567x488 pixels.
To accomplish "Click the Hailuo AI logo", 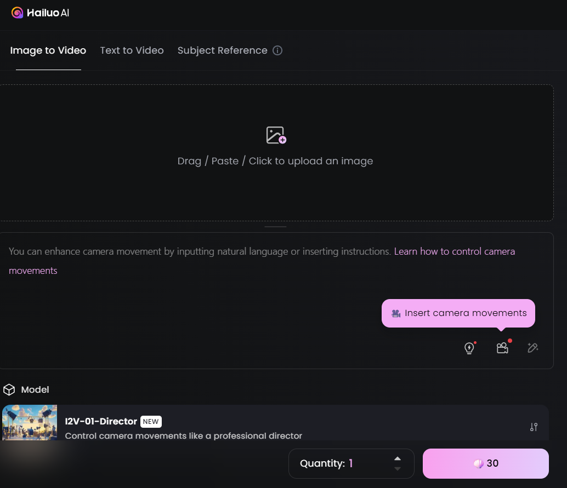I will point(40,13).
